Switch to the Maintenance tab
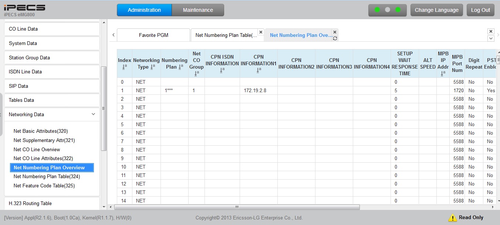The height and width of the screenshot is (225, 500). (198, 10)
